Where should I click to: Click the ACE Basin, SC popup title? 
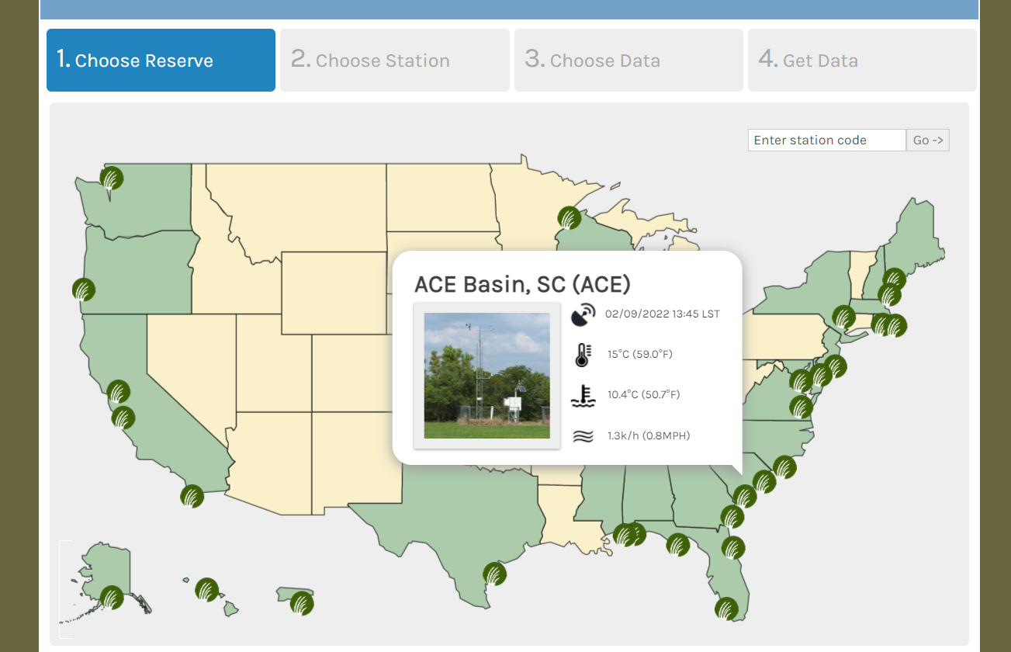524,284
